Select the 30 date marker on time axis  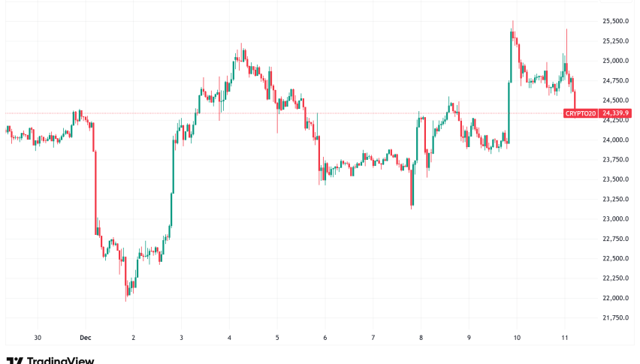[x=38, y=338]
